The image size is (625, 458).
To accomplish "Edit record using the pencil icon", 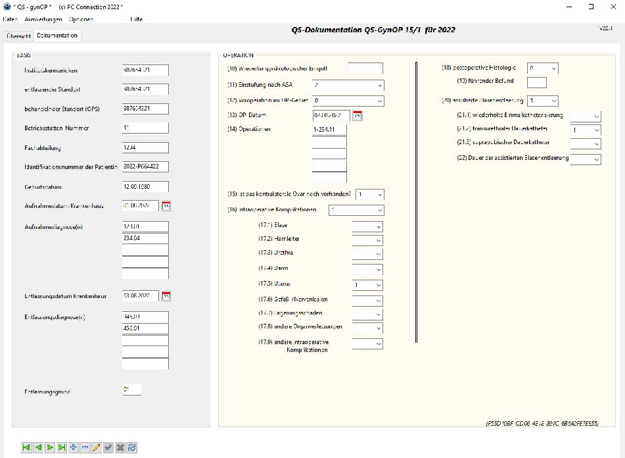I will tap(97, 447).
